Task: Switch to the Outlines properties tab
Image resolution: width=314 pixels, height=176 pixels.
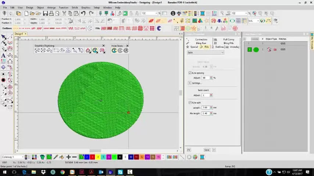Action: 218,47
